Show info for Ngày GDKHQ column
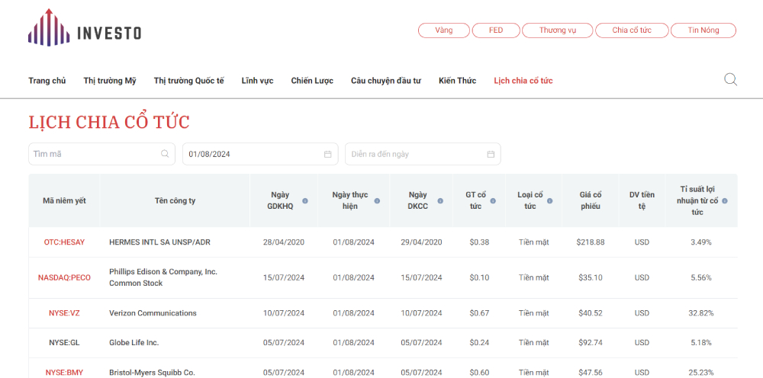 pyautogui.click(x=305, y=200)
